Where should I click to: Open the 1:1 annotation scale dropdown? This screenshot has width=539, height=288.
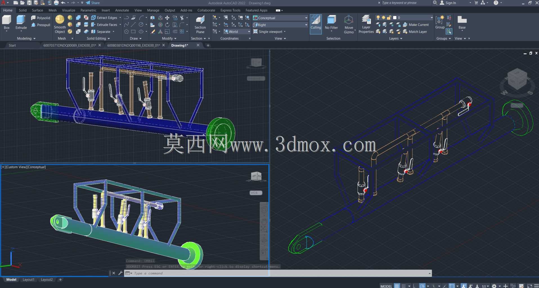pyautogui.click(x=485, y=286)
